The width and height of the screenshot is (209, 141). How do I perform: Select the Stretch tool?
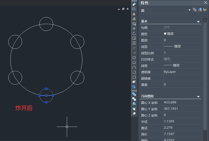coord(134,43)
